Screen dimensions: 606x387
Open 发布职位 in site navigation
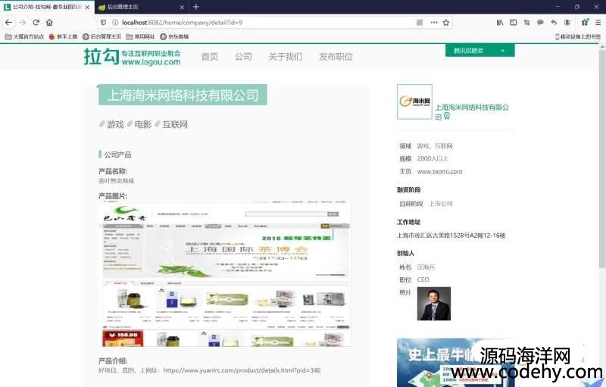click(336, 57)
